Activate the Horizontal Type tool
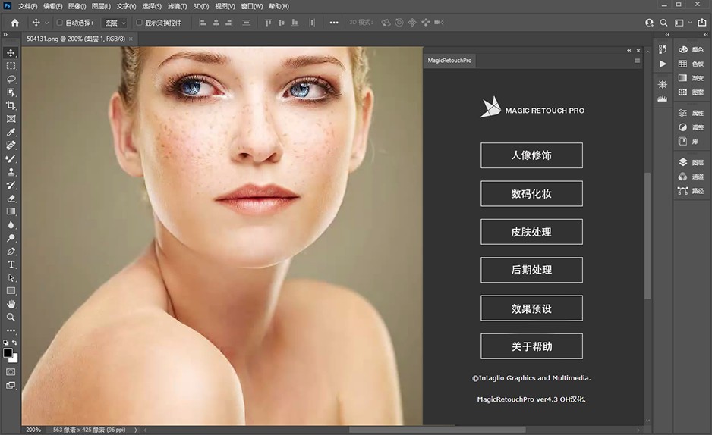 coord(11,264)
